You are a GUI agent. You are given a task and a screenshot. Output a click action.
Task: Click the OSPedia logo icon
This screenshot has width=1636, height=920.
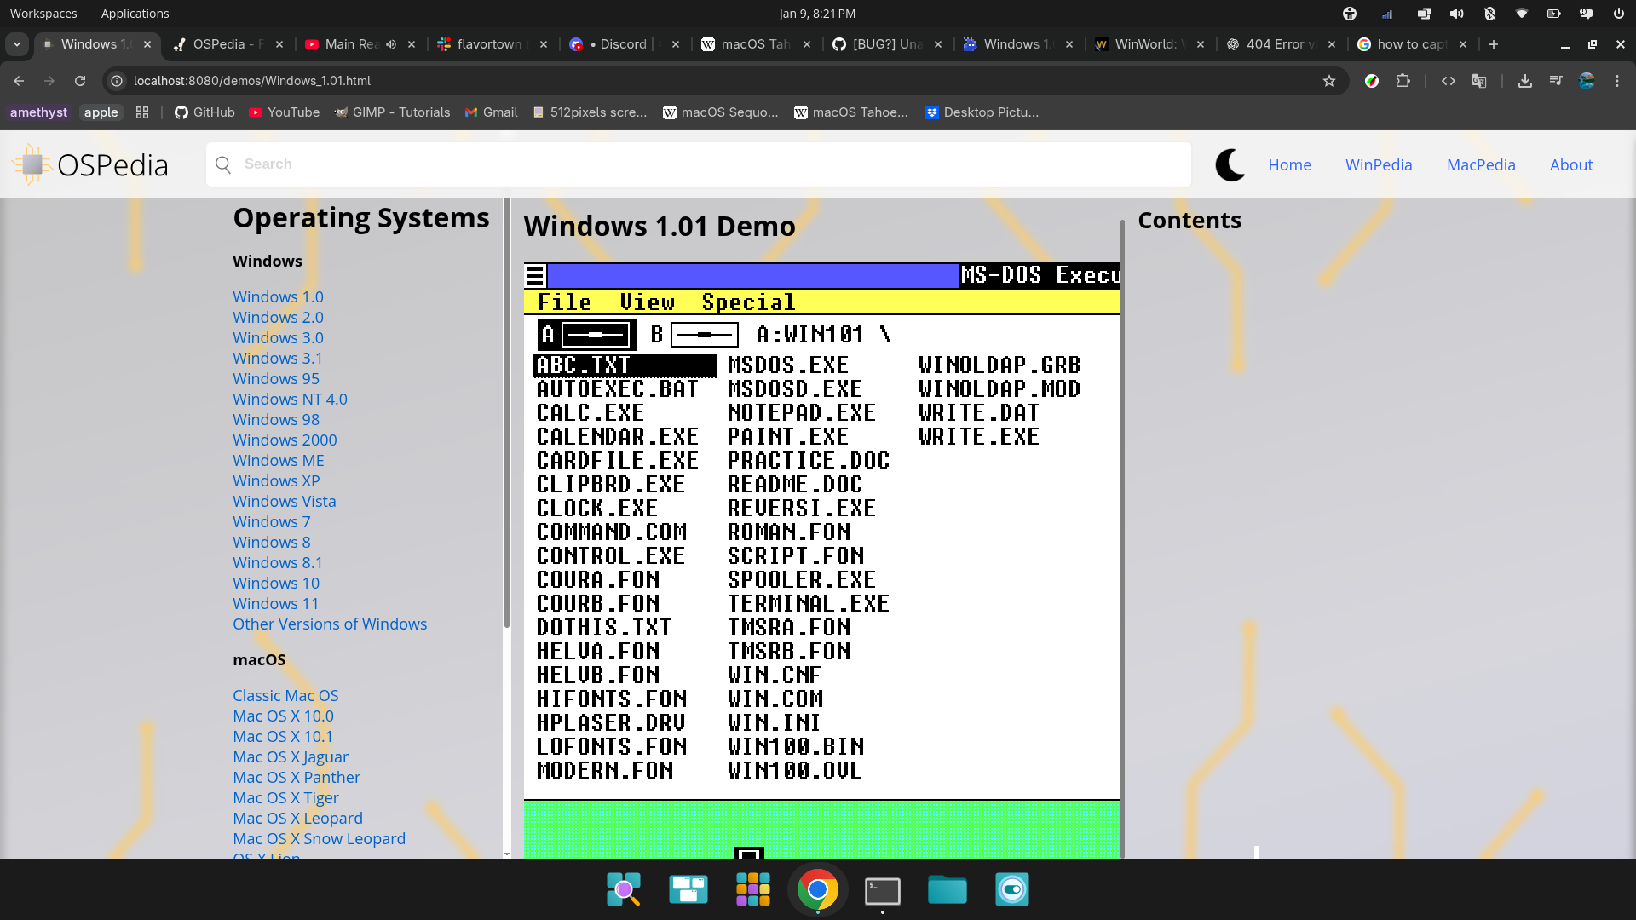click(x=32, y=164)
